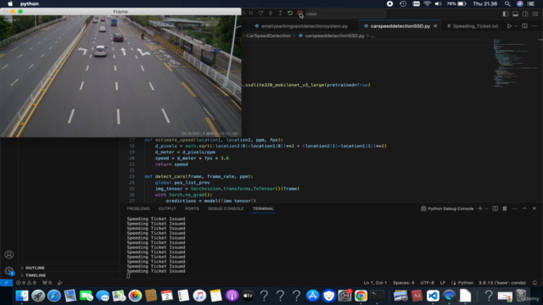Click the command center search field
This screenshot has width=543, height=305.
pos(345,14)
